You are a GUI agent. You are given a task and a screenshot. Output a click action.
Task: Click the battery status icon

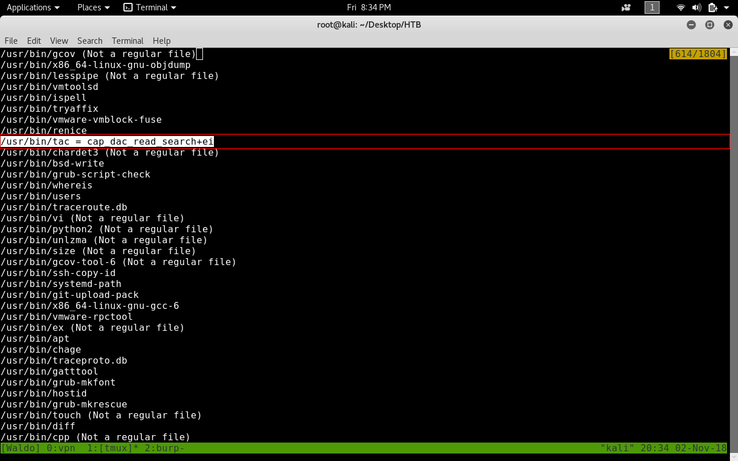tap(713, 7)
